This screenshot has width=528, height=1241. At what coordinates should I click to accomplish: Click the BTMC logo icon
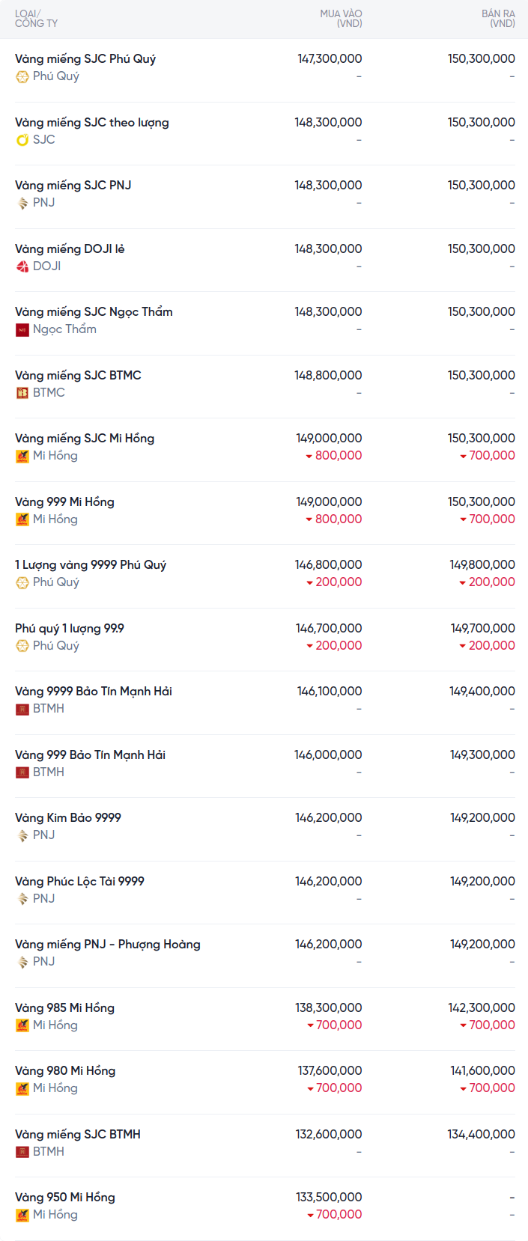tap(22, 393)
